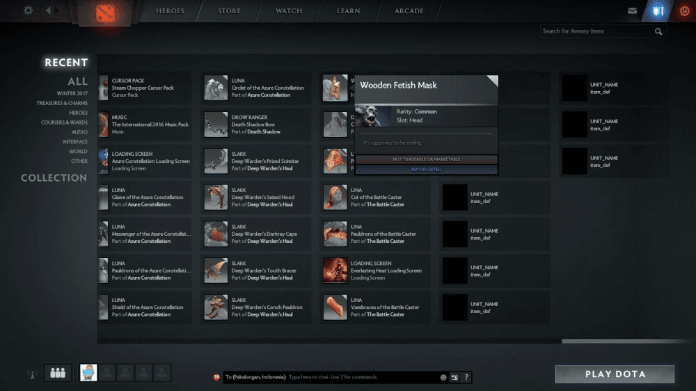Select Glaive of the Azure Constellation
The image size is (696, 391).
pyautogui.click(x=145, y=198)
